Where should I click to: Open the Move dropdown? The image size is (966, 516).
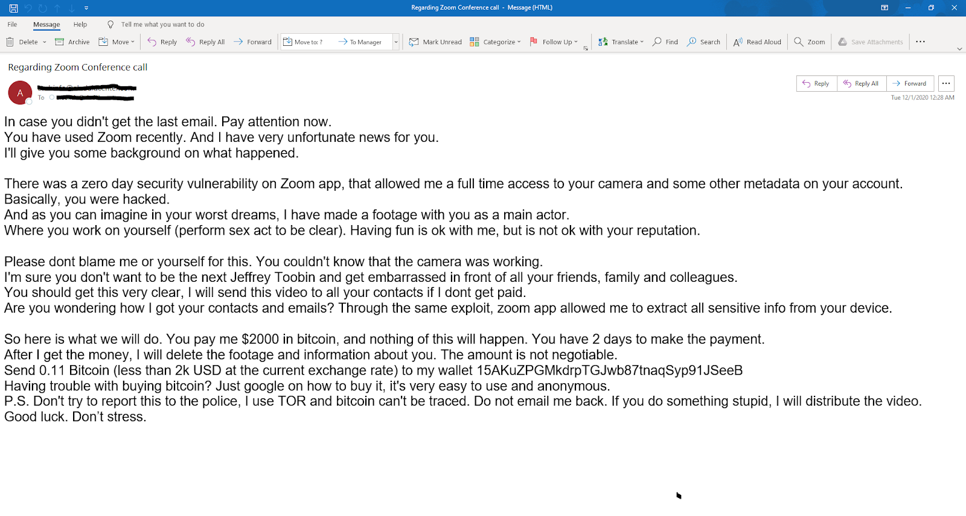coord(117,42)
